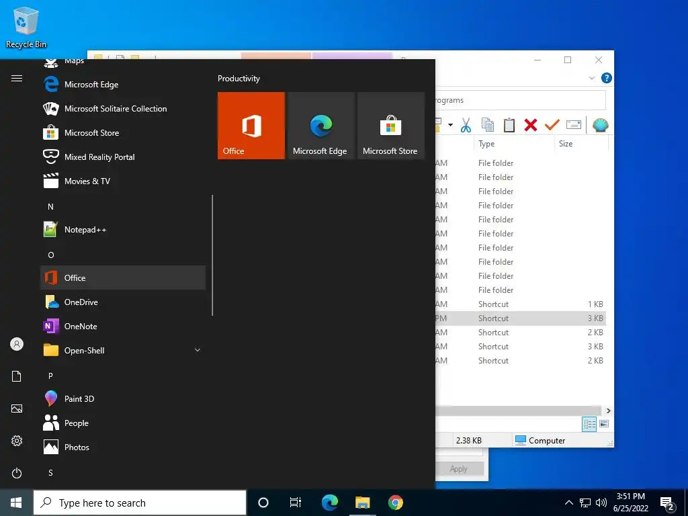Open Cortana circle on taskbar
This screenshot has height=516, width=688.
point(263,503)
